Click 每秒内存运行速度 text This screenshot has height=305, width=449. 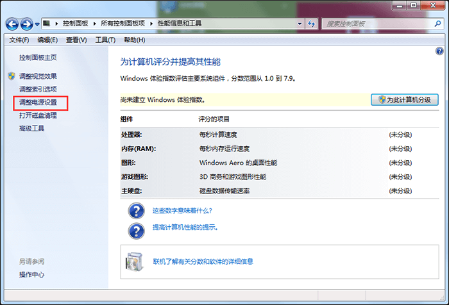click(224, 149)
